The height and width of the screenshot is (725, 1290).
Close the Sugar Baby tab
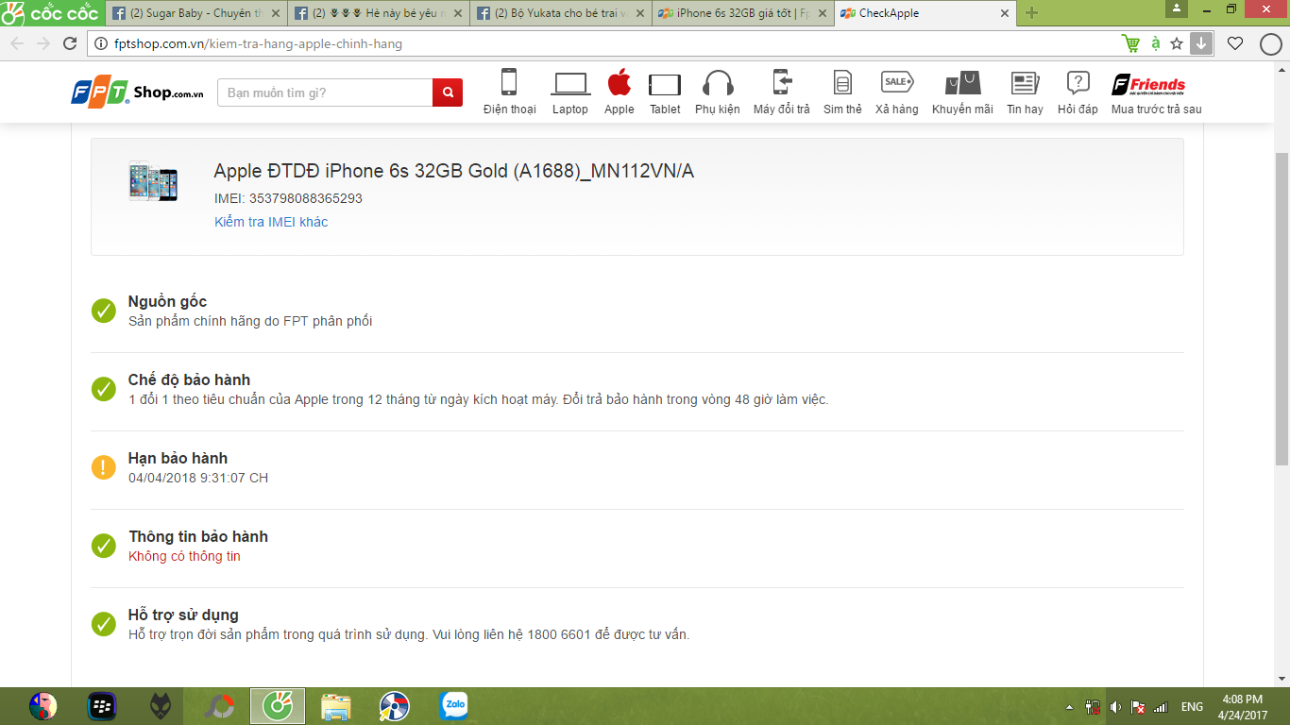click(x=275, y=13)
